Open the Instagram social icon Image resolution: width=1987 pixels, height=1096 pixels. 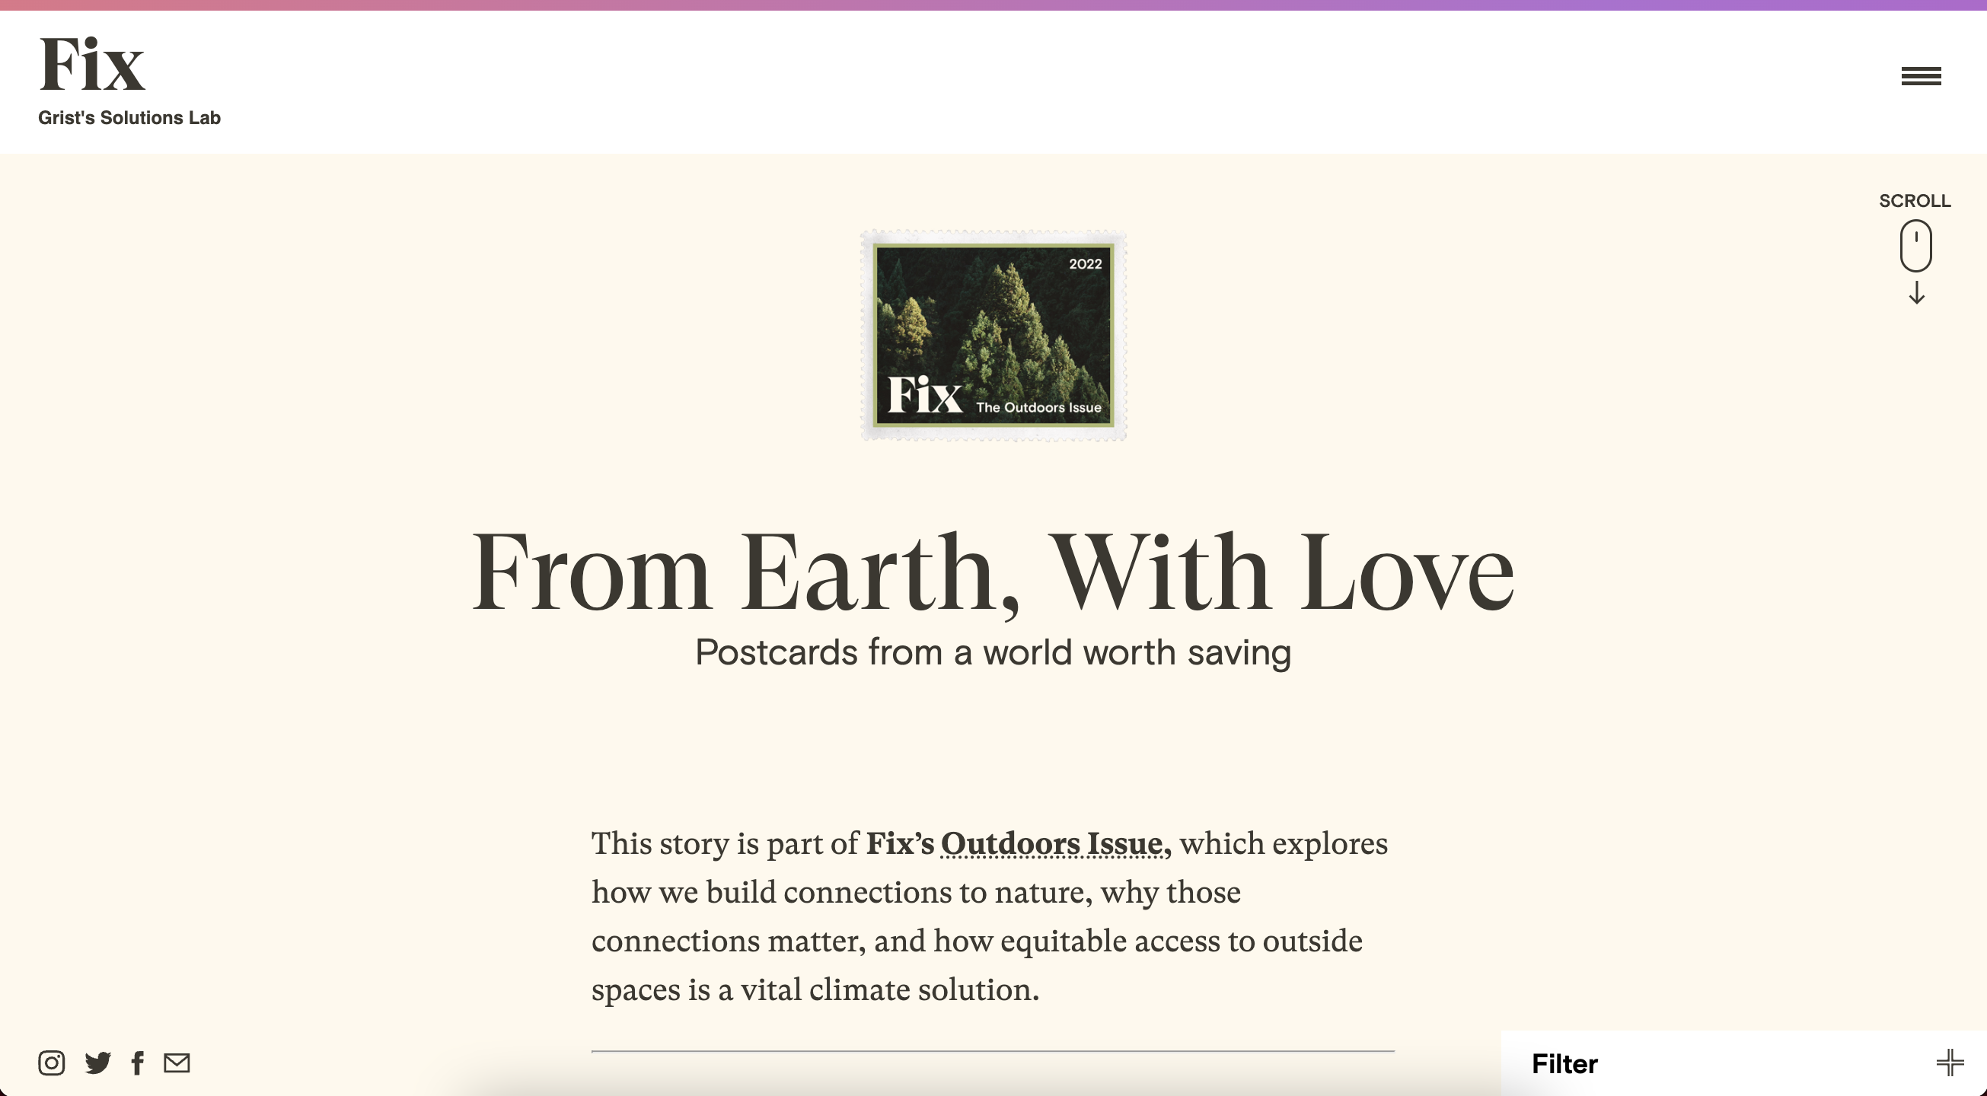(52, 1063)
